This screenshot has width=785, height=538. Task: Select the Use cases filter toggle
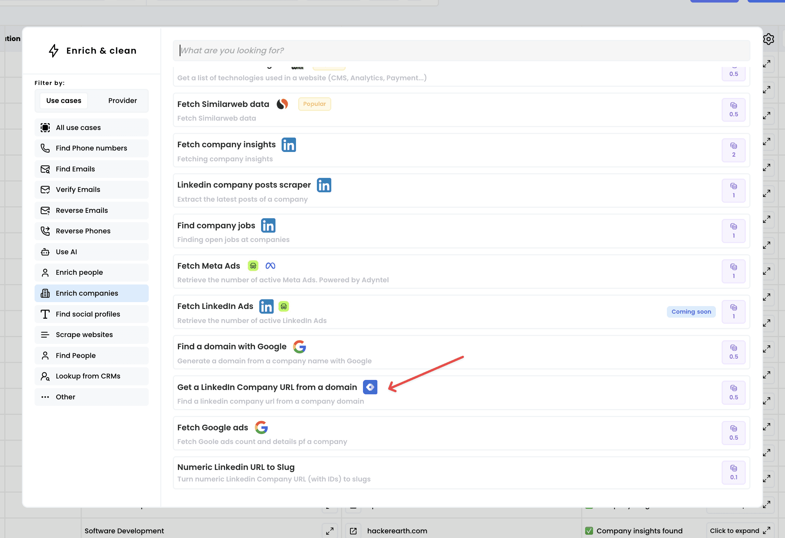click(64, 100)
